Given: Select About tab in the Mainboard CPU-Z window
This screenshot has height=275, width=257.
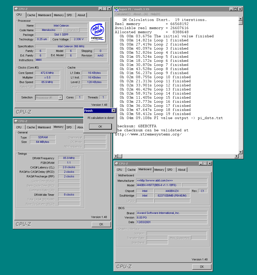Looking at the screenshot, I should tap(182, 170).
